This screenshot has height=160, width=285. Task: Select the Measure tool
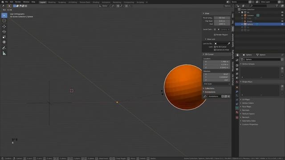4,53
